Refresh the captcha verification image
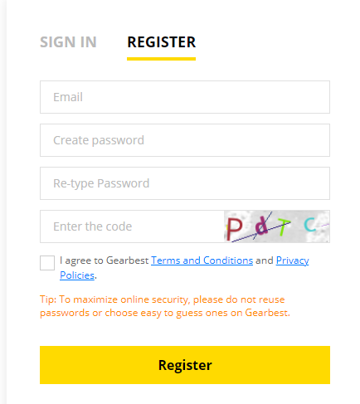The image size is (360, 404). [277, 226]
